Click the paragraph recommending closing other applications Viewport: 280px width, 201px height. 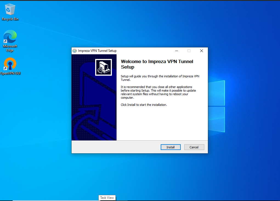point(158,92)
